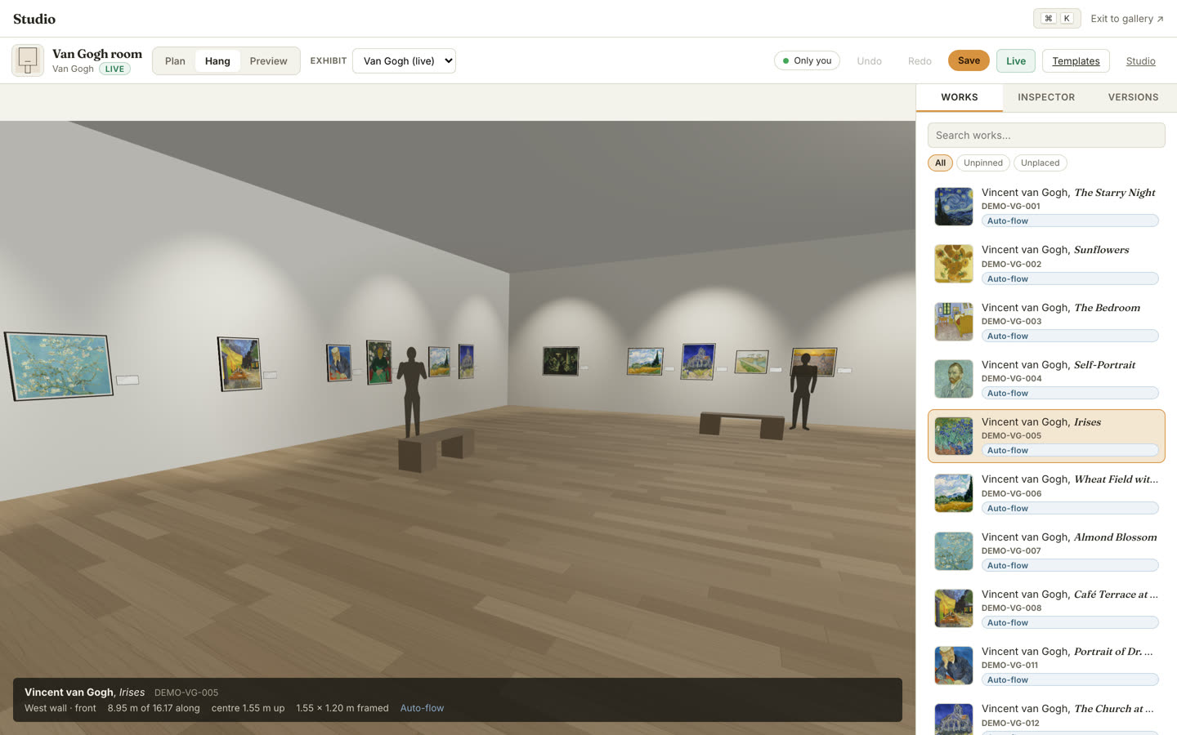Click Auto-flow badge under Portrait of Dr.
The width and height of the screenshot is (1177, 735).
point(1070,679)
